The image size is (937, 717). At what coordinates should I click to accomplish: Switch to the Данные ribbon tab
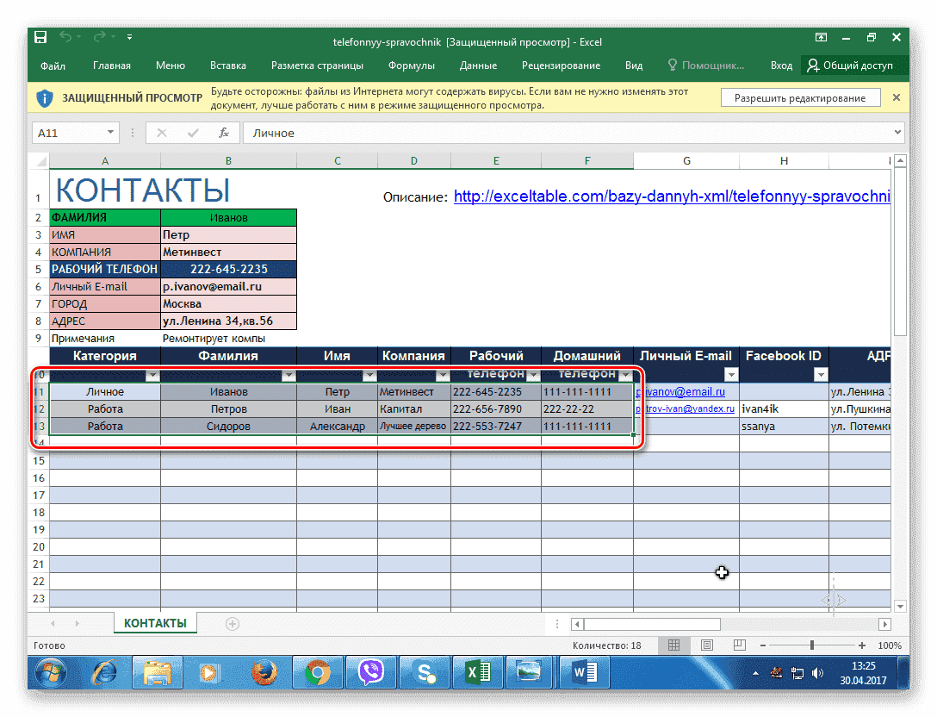point(478,65)
